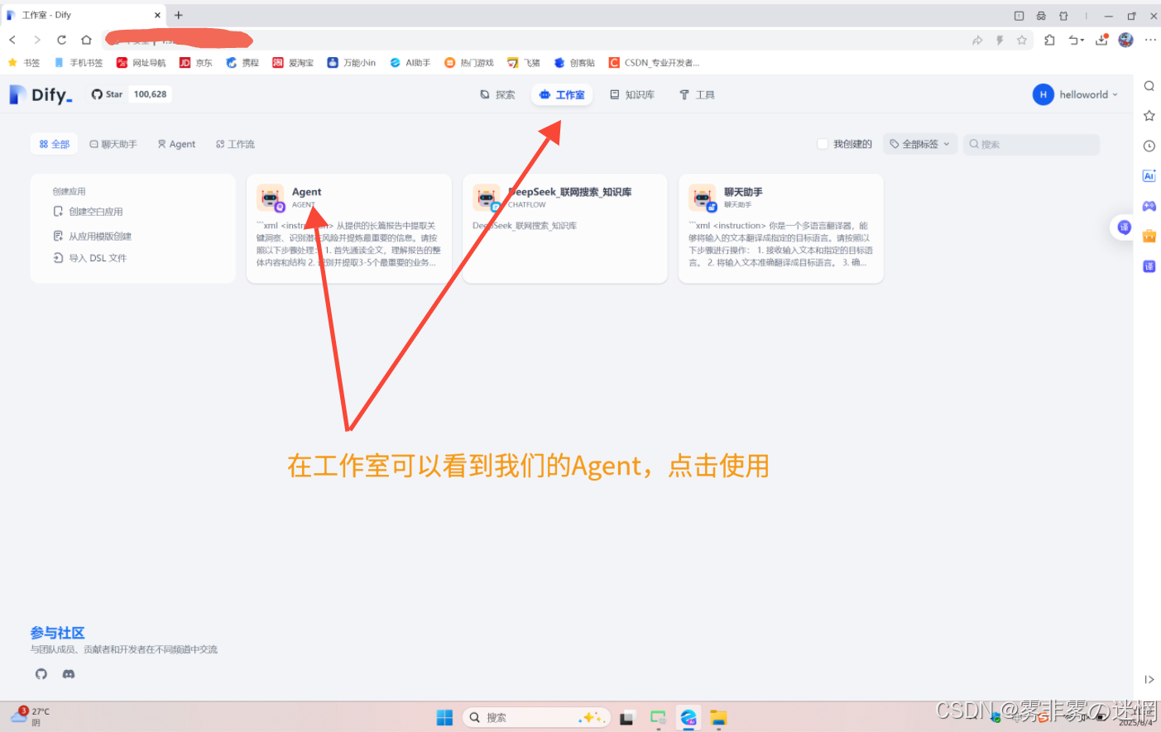Open the weather widget showing 27°C
This screenshot has width=1161, height=732.
click(31, 716)
